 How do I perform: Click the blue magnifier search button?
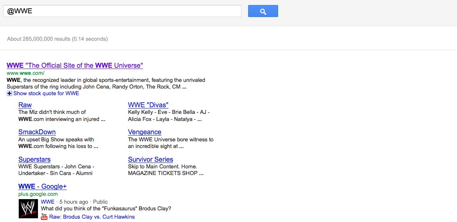point(263,11)
